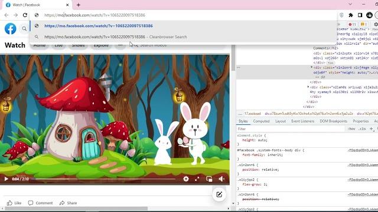Click the page vertical scrollbar down arrow
This screenshot has height=212, width=378.
233,203
